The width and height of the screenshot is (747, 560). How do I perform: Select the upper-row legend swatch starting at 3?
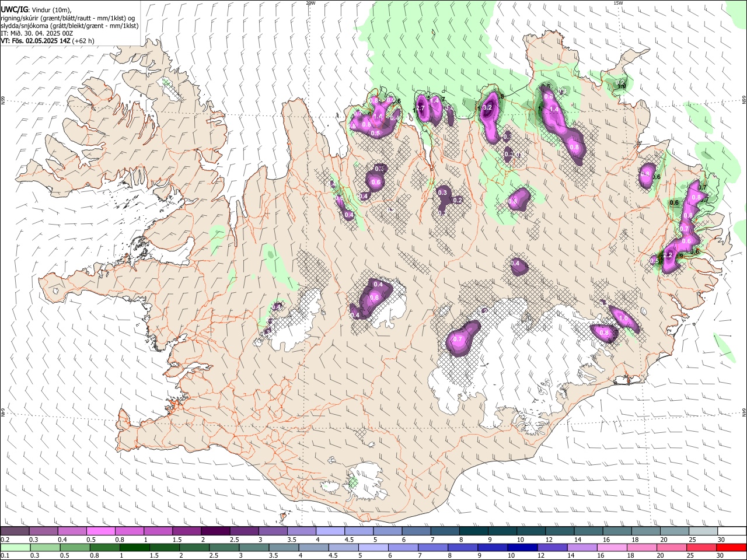coord(273,531)
